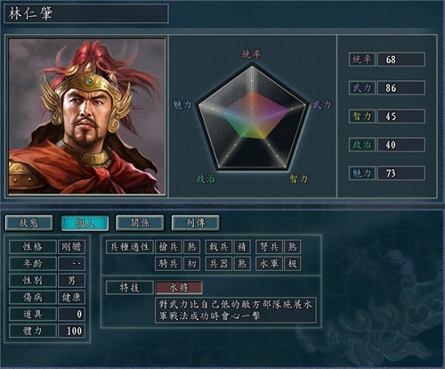Click the 戟兵 troop aptitude cell
445x369 pixels.
point(219,247)
